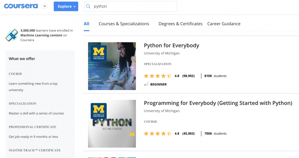Screen dimensions: 299x158
Task: Click the beginner level bars icon
Action: [146, 84]
